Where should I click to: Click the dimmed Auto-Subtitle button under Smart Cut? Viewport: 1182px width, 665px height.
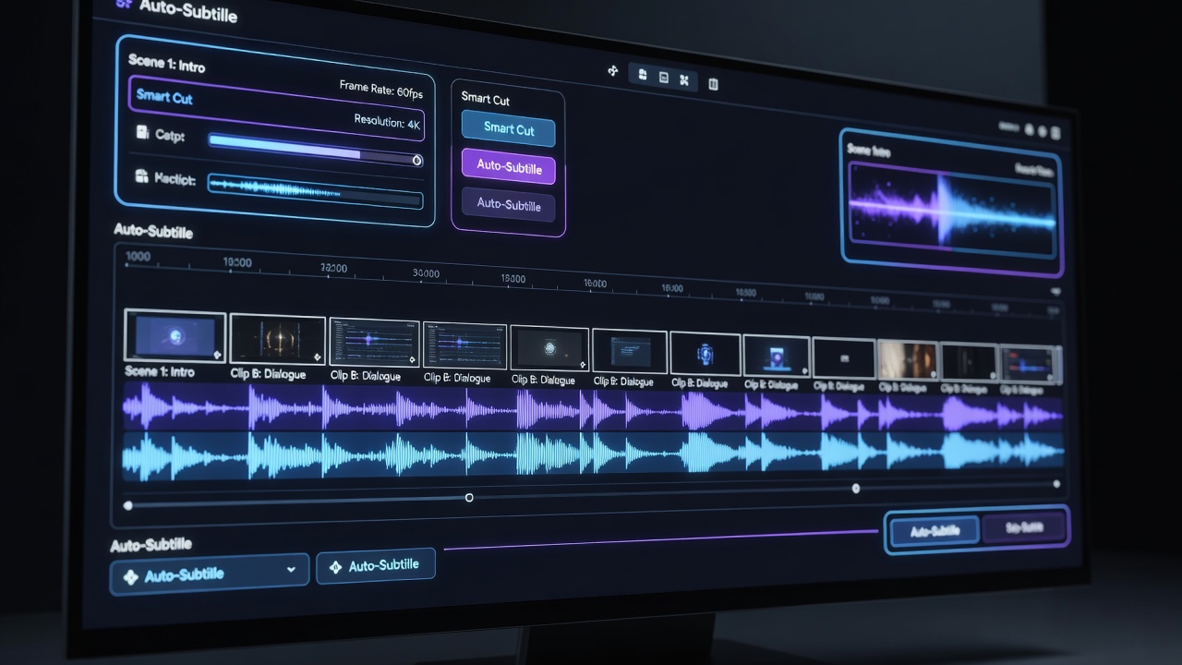pos(509,205)
